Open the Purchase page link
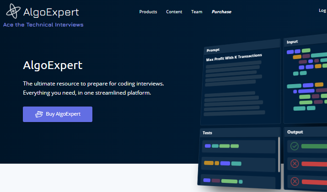Screen dimensions: 327x192 click(221, 12)
